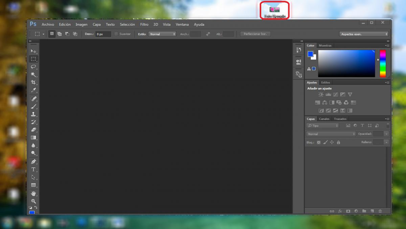Click in the color picker gradient field

pos(346,63)
